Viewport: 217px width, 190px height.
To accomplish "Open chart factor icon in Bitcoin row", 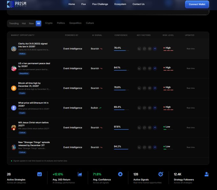I will [x=139, y=88].
